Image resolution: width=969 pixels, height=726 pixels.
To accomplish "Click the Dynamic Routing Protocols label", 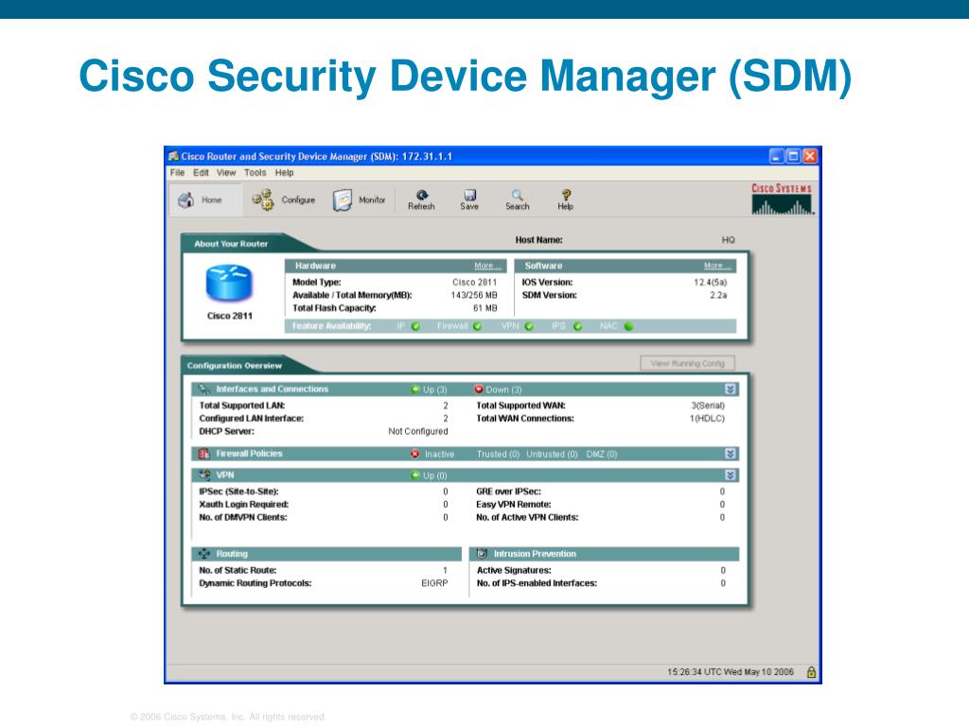I will [255, 583].
